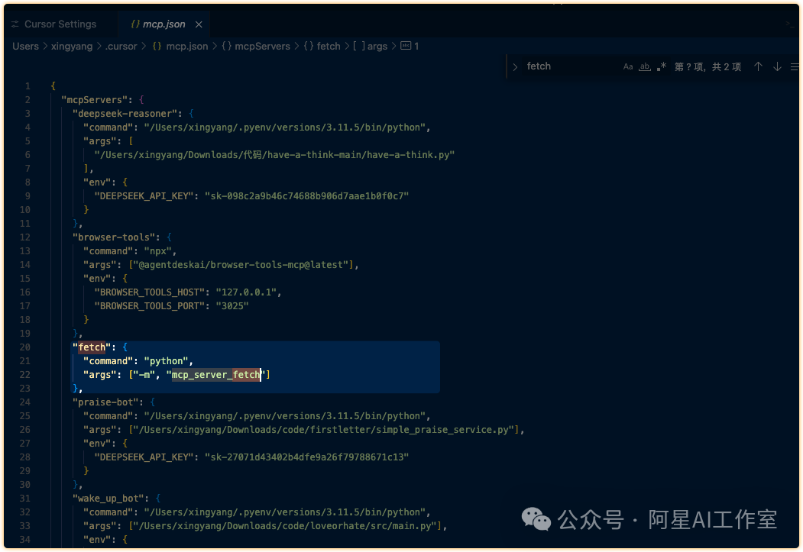Click line number 12 in the gutter

coord(25,237)
